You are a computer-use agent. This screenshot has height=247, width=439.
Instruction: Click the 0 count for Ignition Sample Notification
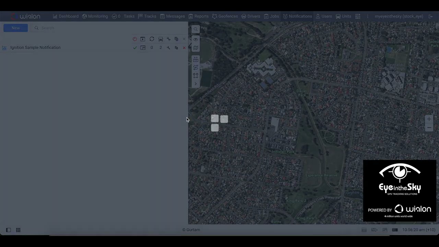pyautogui.click(x=152, y=48)
